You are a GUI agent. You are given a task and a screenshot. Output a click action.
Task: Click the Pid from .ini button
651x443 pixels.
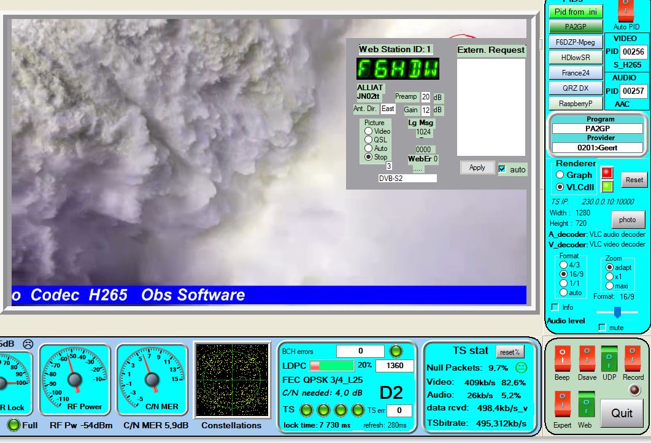576,12
